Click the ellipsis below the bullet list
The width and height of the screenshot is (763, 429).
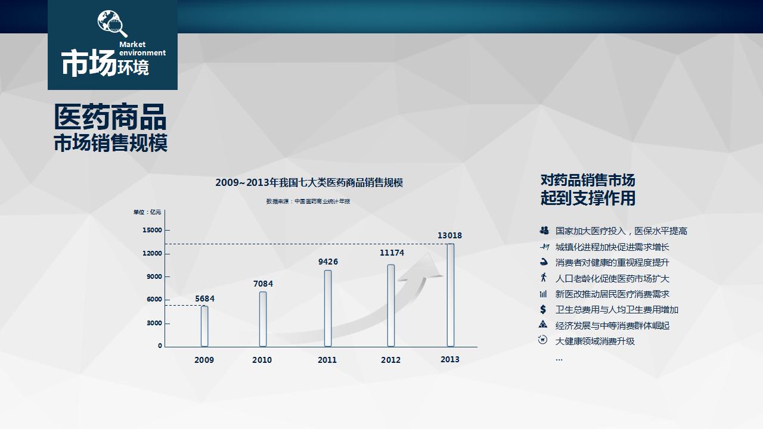(x=559, y=359)
